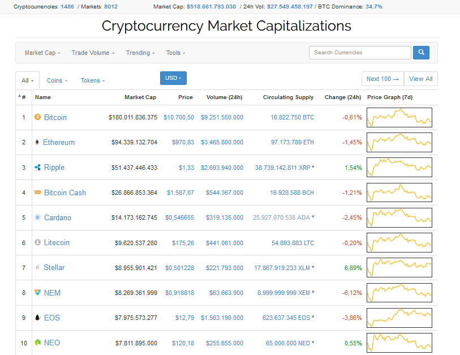Viewport: 460px width, 355px height.
Task: Sort table by Name column header
Action: 43,97
